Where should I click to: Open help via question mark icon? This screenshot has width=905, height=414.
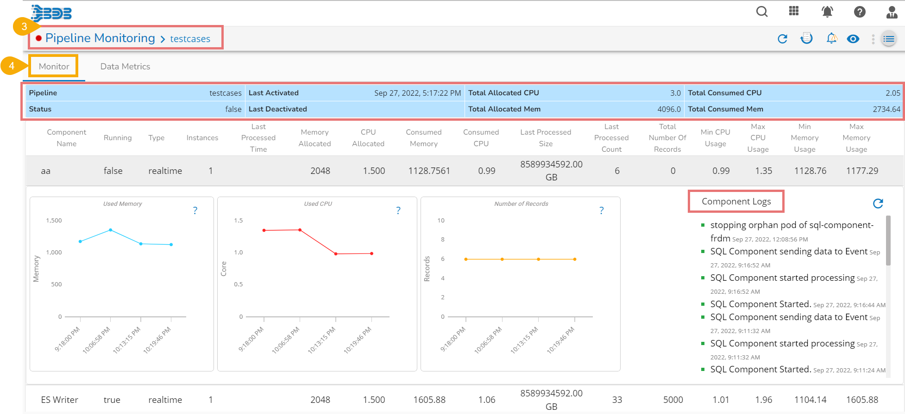tap(860, 12)
